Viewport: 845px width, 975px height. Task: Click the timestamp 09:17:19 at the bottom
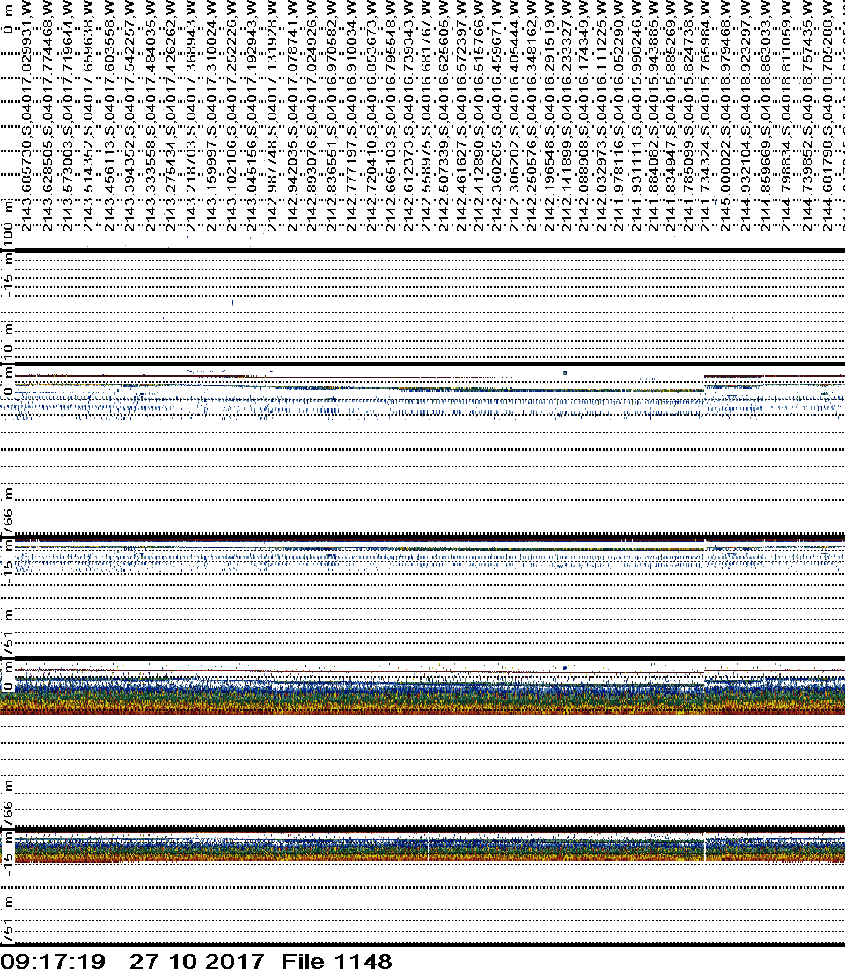pyautogui.click(x=53, y=961)
